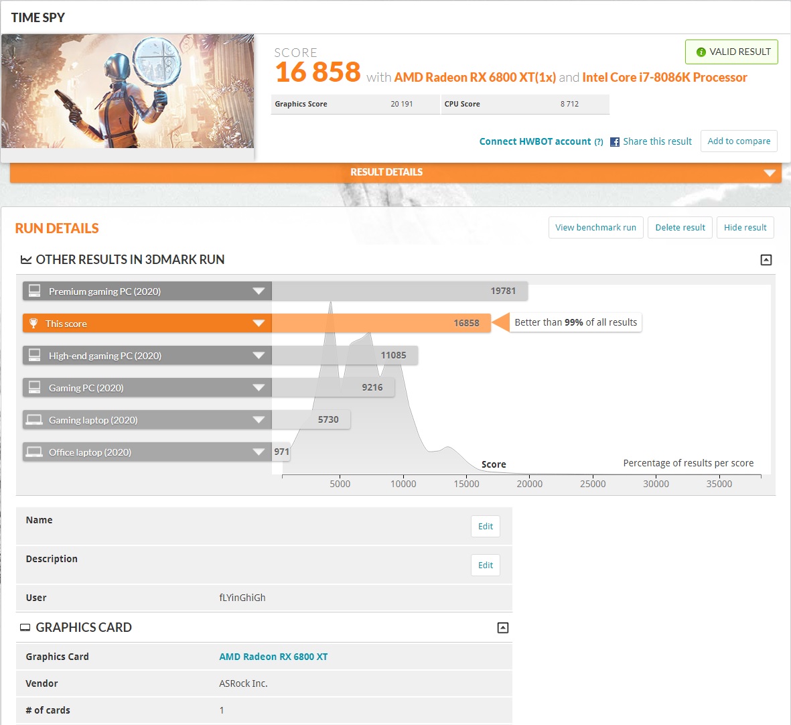Open Connect HWBOT account link
Screen dimensions: 791x725
coord(534,142)
